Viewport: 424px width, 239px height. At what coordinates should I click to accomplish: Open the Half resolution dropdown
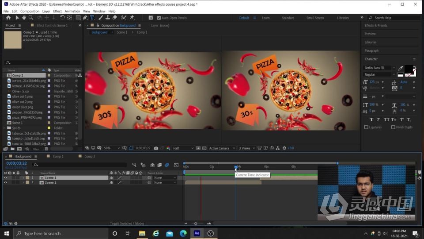coord(183,148)
